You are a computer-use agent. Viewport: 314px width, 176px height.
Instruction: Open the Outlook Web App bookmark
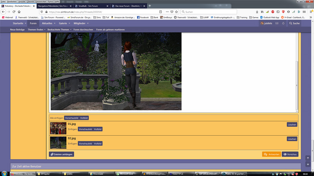click(270, 17)
